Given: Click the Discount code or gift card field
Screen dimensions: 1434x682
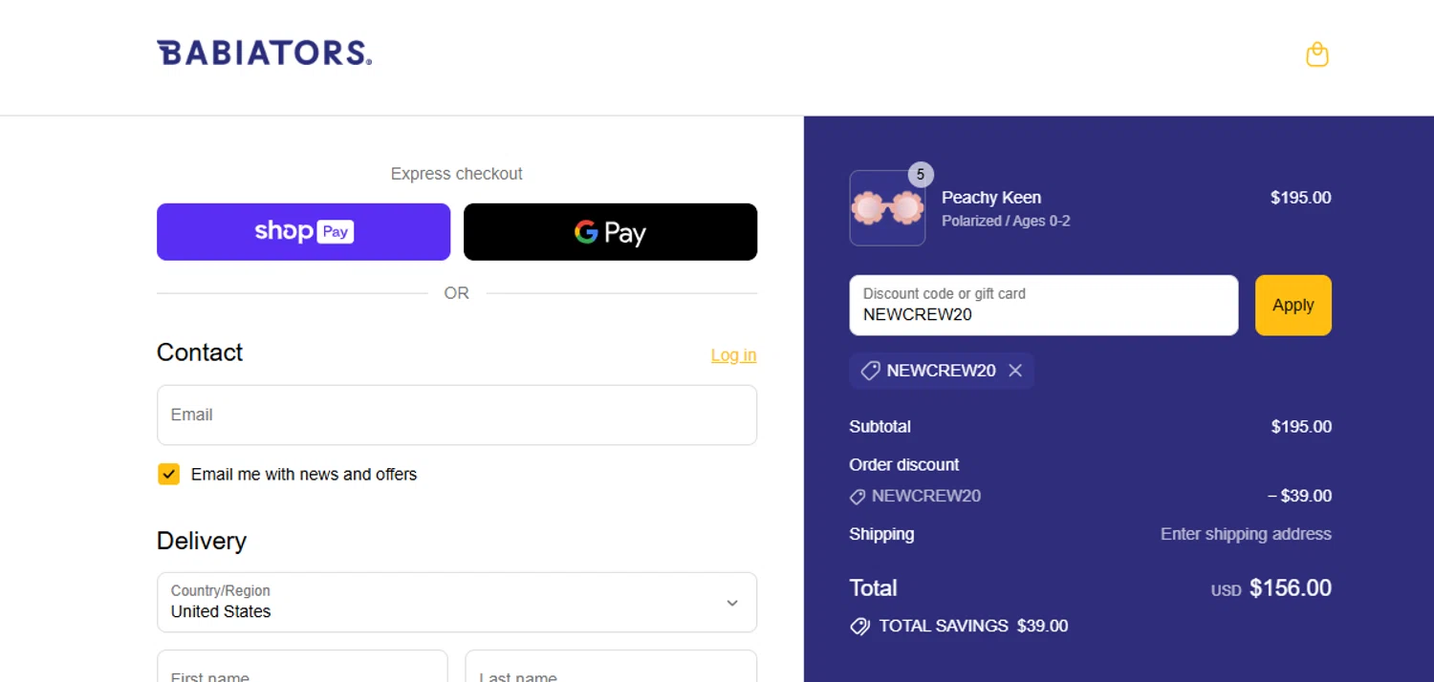Looking at the screenshot, I should (1043, 305).
